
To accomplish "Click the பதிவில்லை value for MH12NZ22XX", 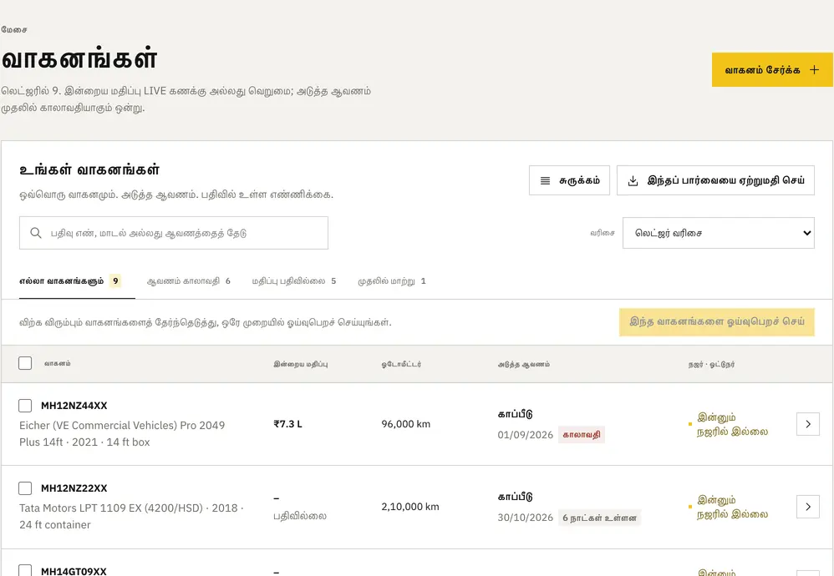I will tap(300, 516).
